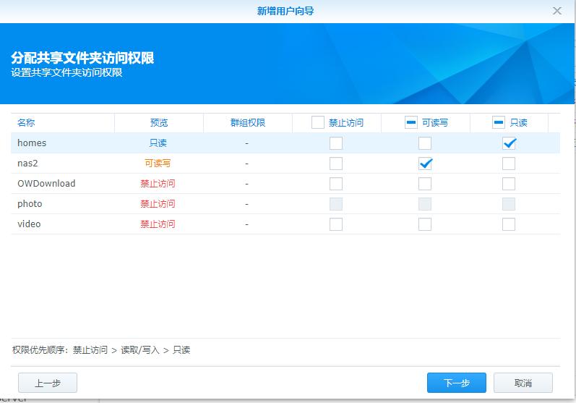This screenshot has height=403, width=576.
Task: Check 禁止访问 for photo folder
Action: pyautogui.click(x=336, y=204)
